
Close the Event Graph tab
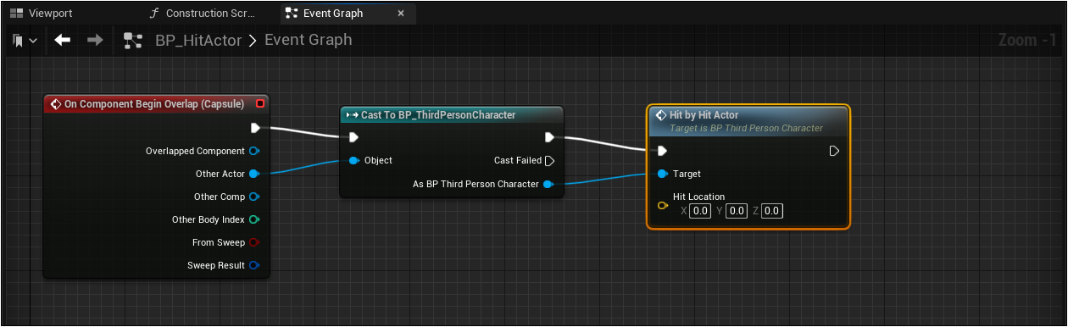[401, 14]
